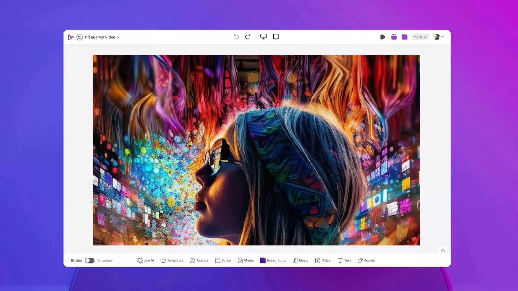This screenshot has width=518, height=291.
Task: Click the purple Background color swatch
Action: [x=263, y=261]
